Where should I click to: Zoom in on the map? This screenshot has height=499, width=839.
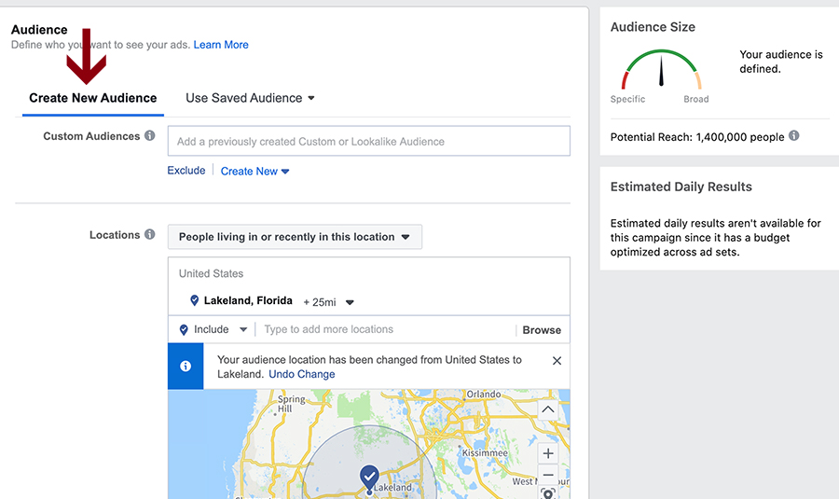pyautogui.click(x=548, y=453)
